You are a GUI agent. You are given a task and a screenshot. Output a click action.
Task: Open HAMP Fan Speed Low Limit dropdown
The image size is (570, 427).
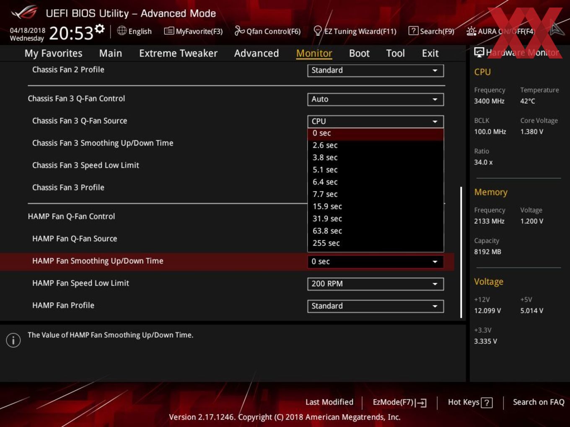376,284
